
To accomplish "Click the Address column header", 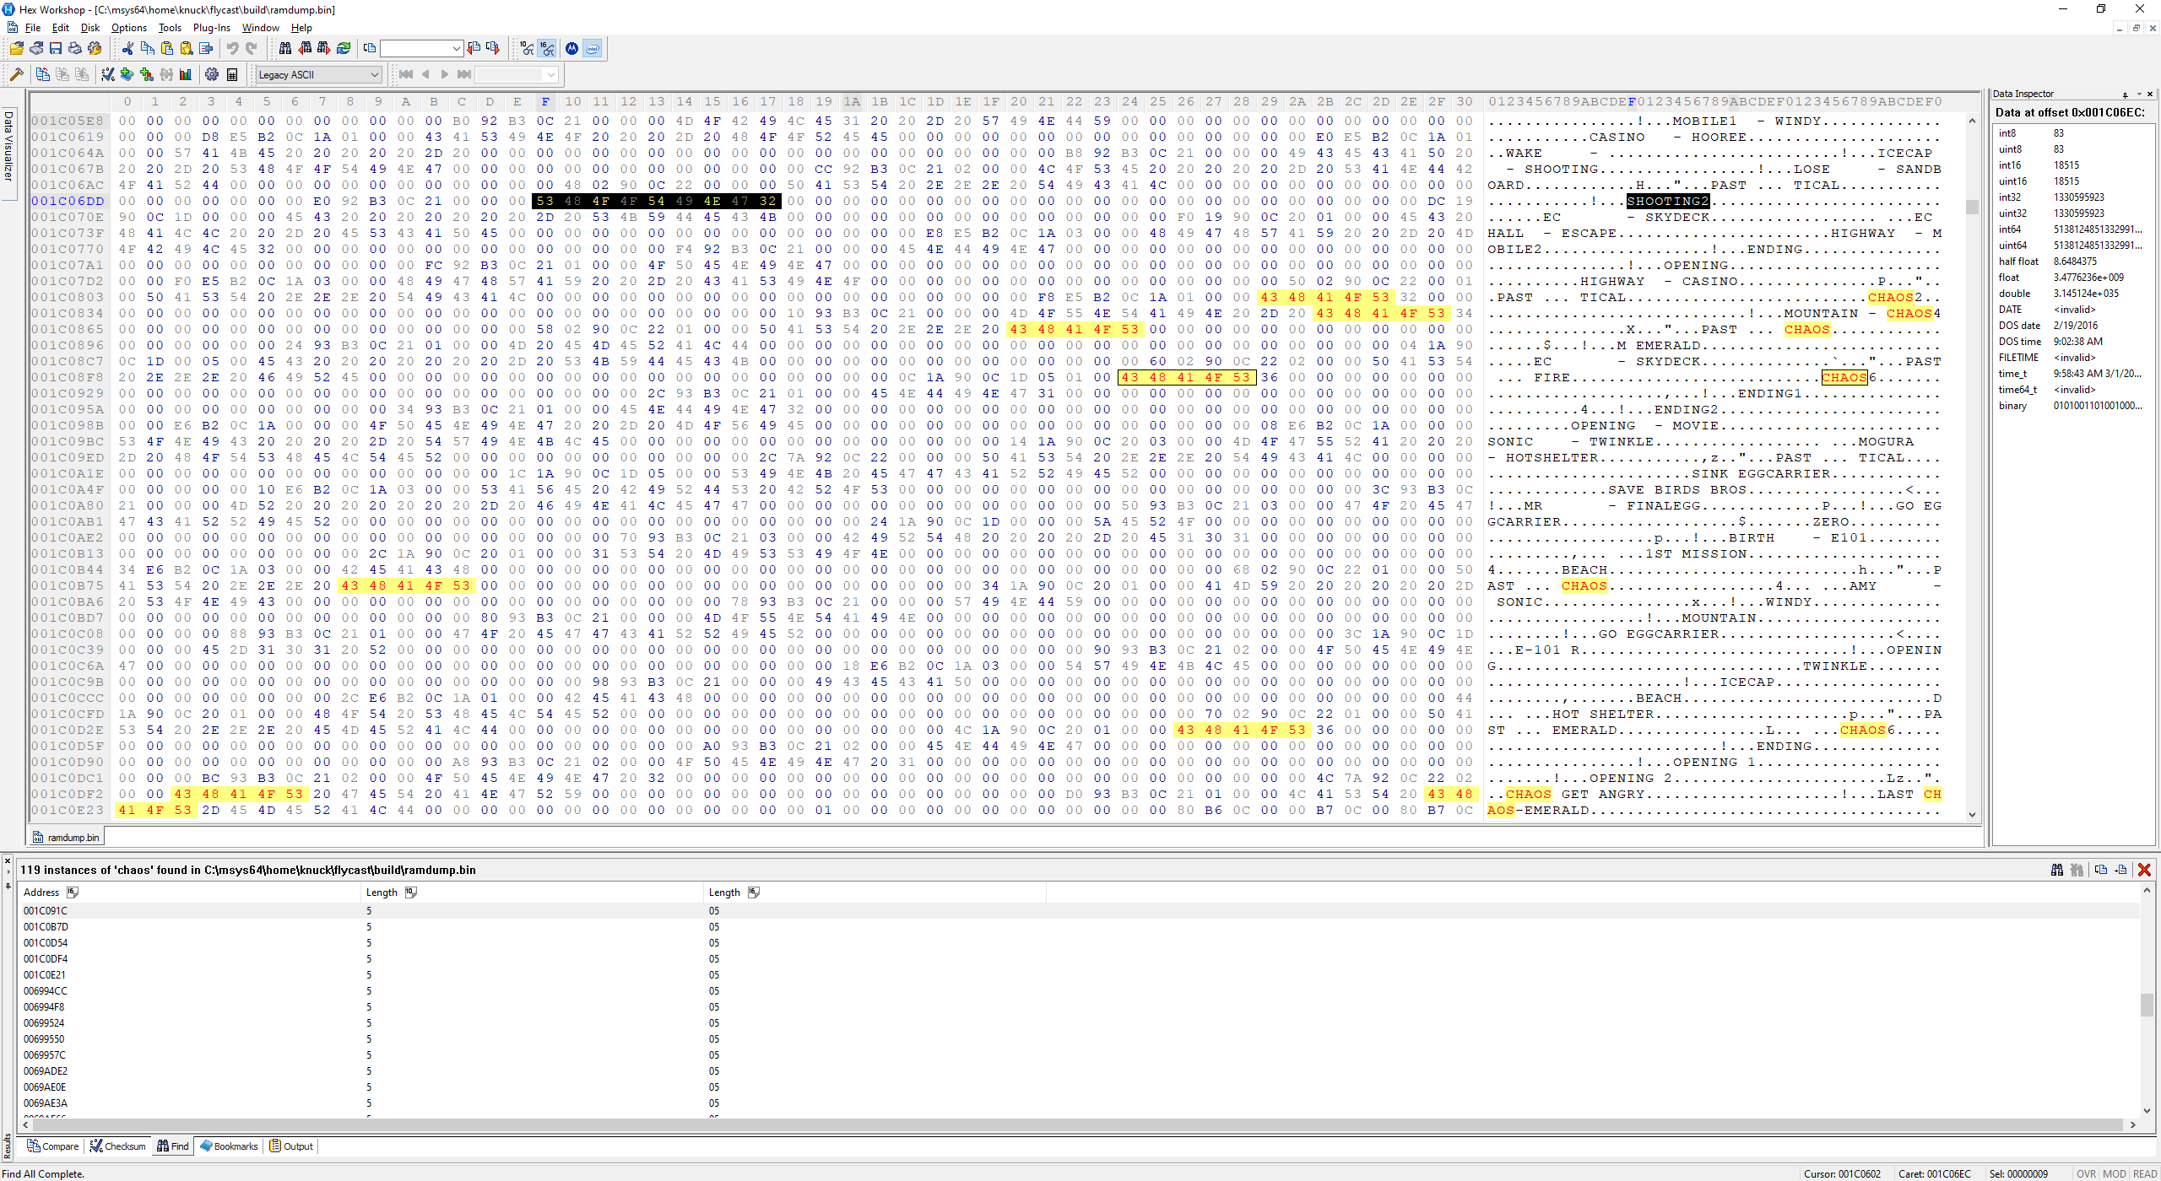I will 41,892.
